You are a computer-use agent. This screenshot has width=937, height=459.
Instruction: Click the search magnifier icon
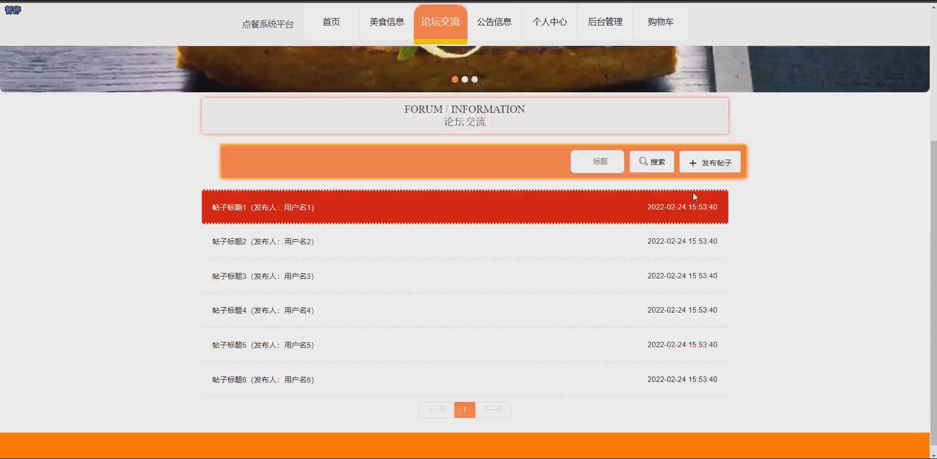[642, 161]
